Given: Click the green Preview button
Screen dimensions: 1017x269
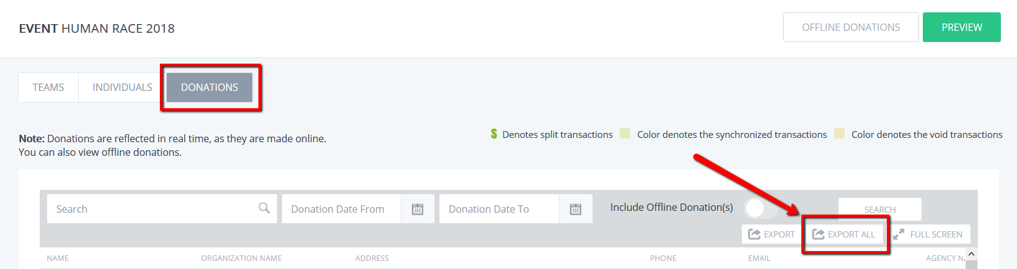Looking at the screenshot, I should (x=962, y=27).
